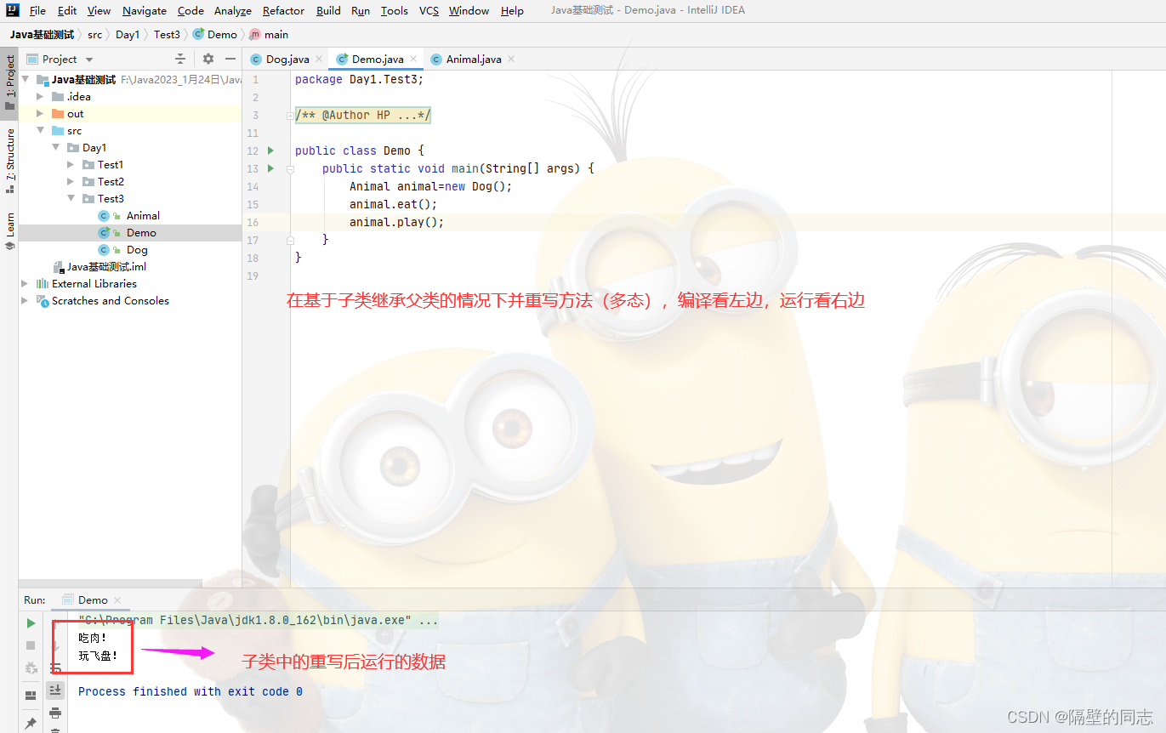Click the run gutter icon beside main method
This screenshot has width=1166, height=733.
(271, 168)
